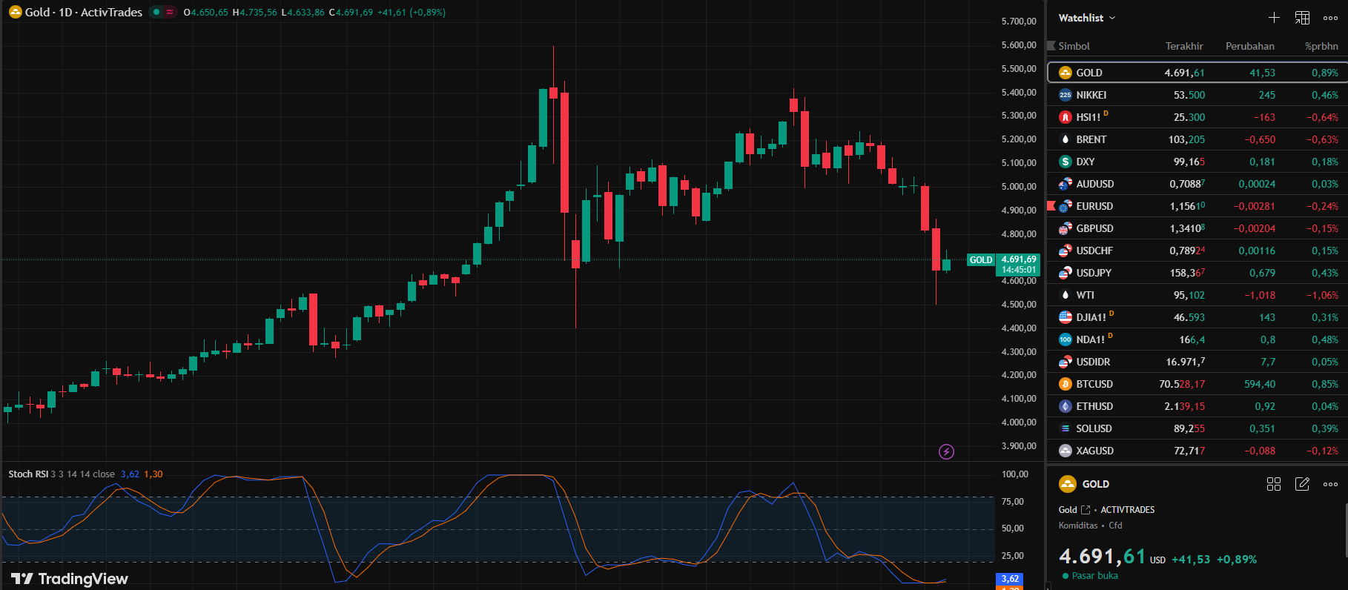
Task: Select the XAGUSD row in the watchlist
Action: [1094, 451]
